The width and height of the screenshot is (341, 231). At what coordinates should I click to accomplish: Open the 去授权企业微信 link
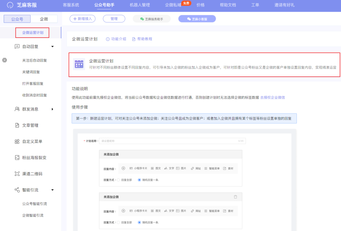coord(272,97)
